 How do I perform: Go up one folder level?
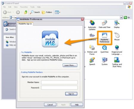(x=26, y=12)
